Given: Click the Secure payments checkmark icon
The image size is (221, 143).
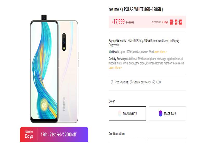Looking at the screenshot, I should coord(131,82).
